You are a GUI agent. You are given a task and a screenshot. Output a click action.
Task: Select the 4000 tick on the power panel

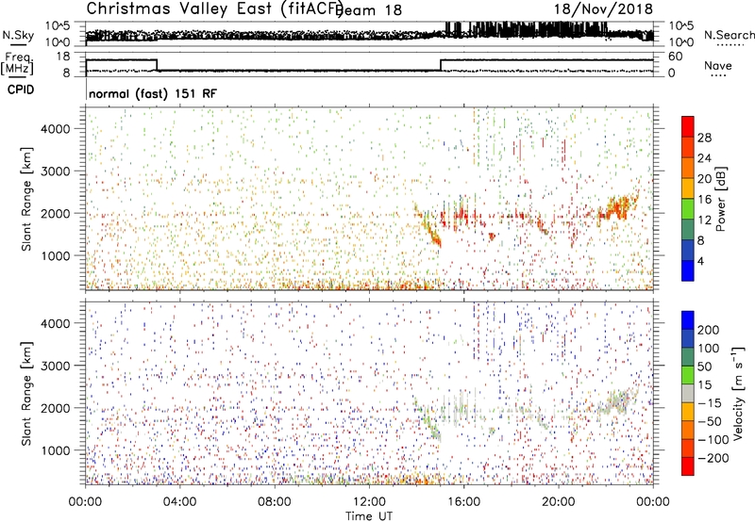tap(56, 129)
